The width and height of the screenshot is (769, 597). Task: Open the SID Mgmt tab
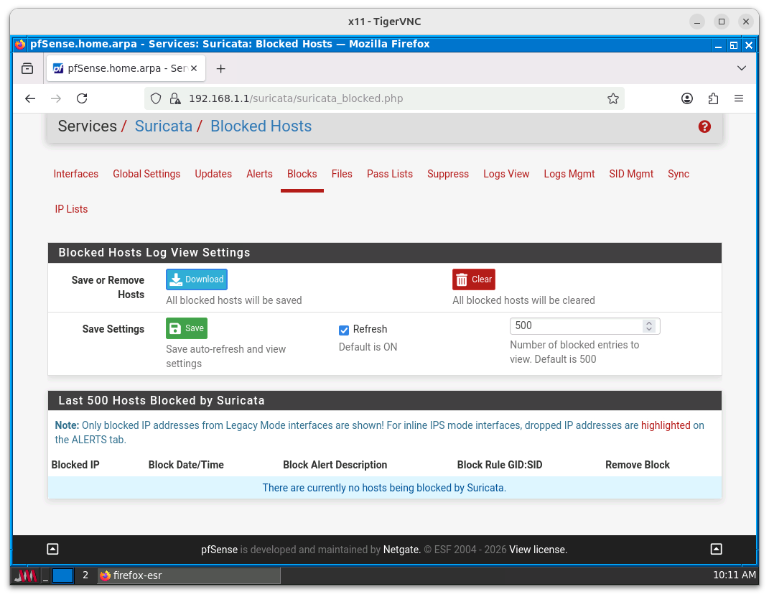631,174
